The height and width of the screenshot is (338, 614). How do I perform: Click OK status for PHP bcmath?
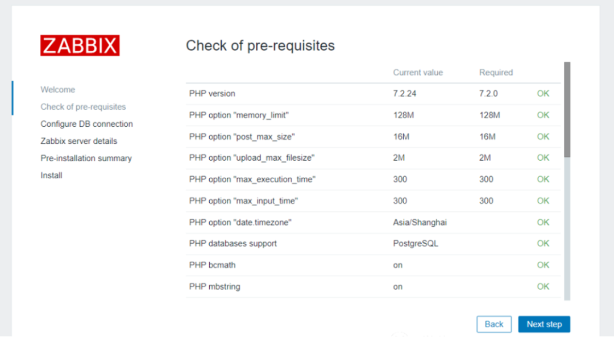pos(543,265)
